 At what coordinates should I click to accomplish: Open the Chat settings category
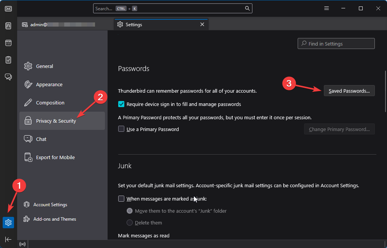click(62, 139)
